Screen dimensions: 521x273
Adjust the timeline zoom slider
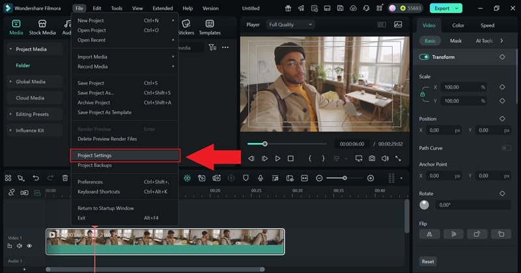[345, 178]
